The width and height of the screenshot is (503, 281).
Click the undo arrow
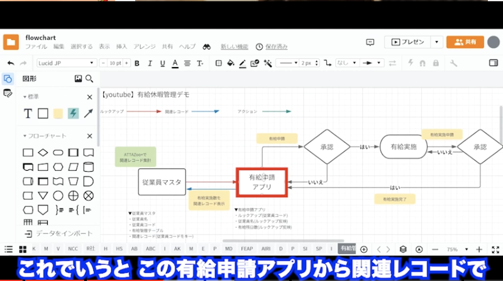coord(11,63)
